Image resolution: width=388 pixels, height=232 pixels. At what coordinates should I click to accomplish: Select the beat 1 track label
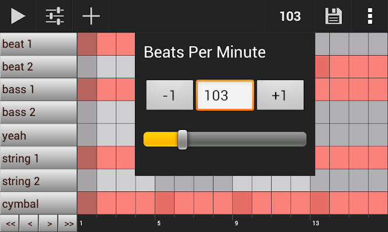38,44
